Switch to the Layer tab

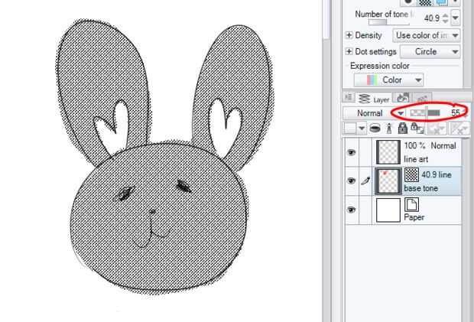coord(375,99)
